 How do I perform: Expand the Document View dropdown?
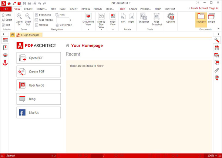coord(88,29)
